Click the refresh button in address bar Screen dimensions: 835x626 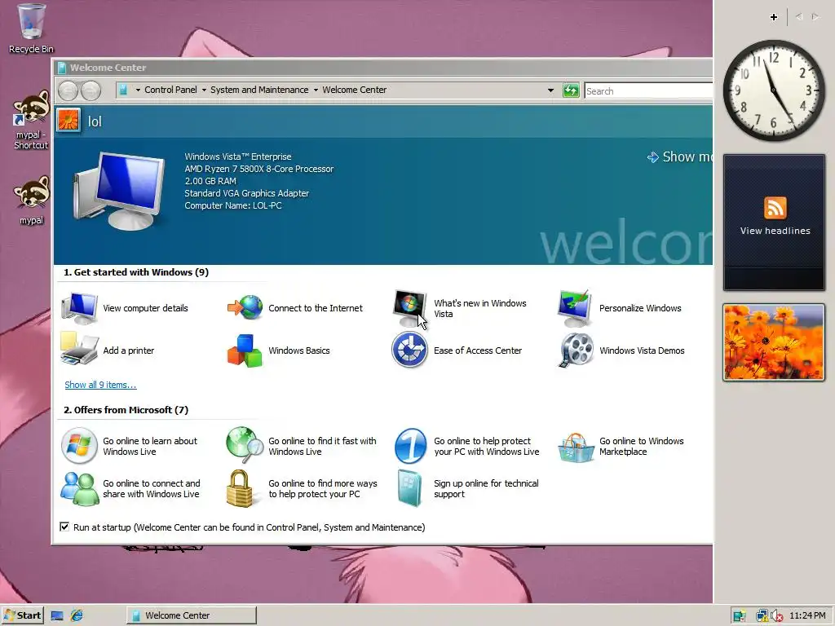point(571,90)
